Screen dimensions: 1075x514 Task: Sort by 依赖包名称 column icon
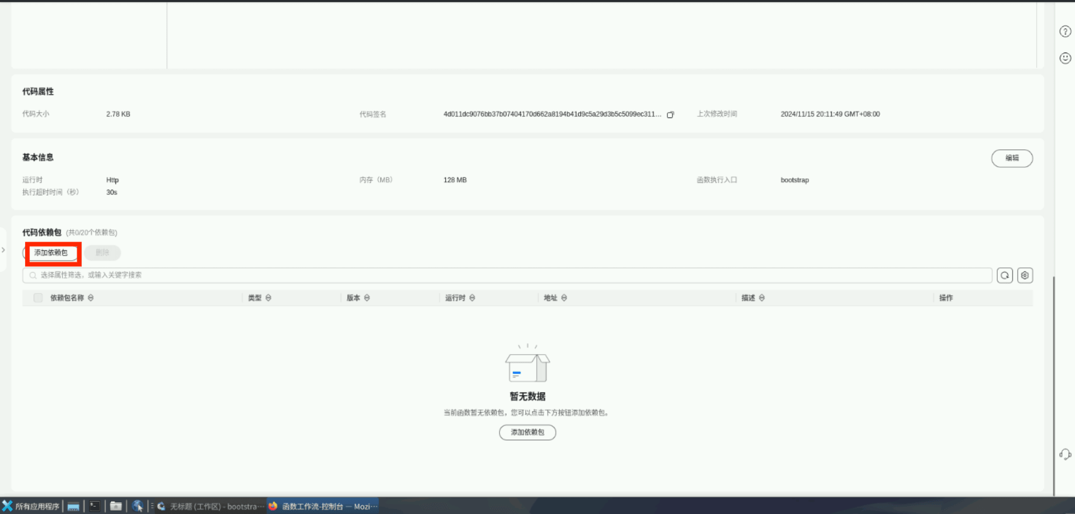(x=91, y=298)
